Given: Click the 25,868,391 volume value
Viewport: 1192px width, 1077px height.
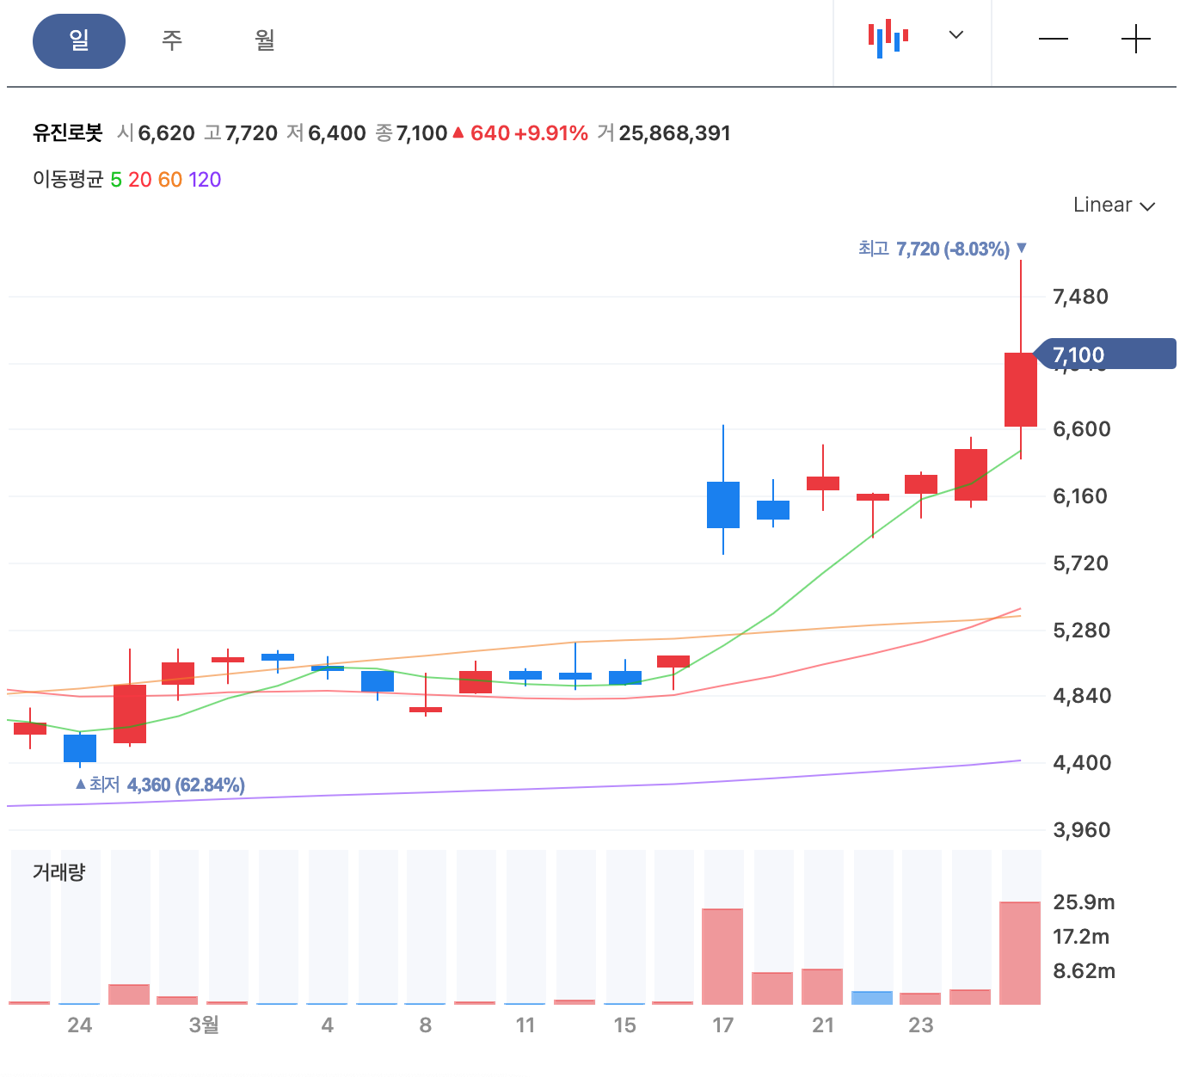Looking at the screenshot, I should click(x=674, y=133).
